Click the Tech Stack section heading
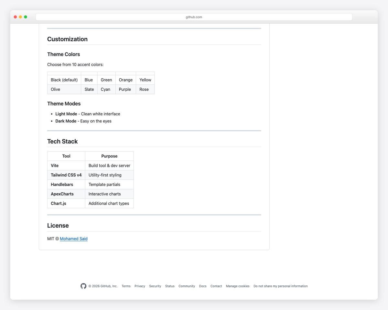 pyautogui.click(x=62, y=141)
